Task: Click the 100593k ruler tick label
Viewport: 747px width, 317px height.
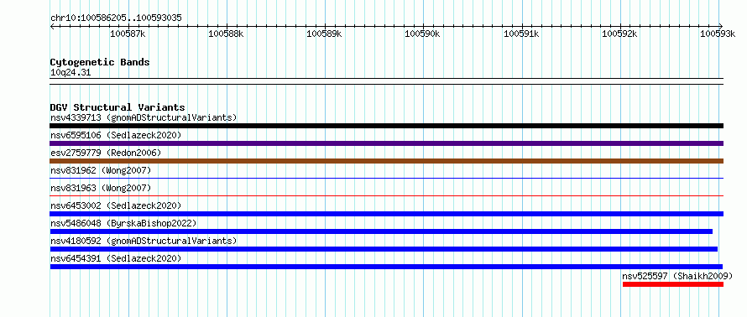Action: tap(718, 34)
